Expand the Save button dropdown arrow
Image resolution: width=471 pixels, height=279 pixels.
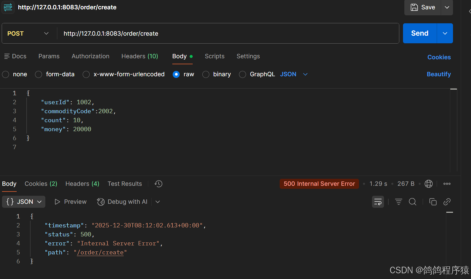click(x=447, y=7)
